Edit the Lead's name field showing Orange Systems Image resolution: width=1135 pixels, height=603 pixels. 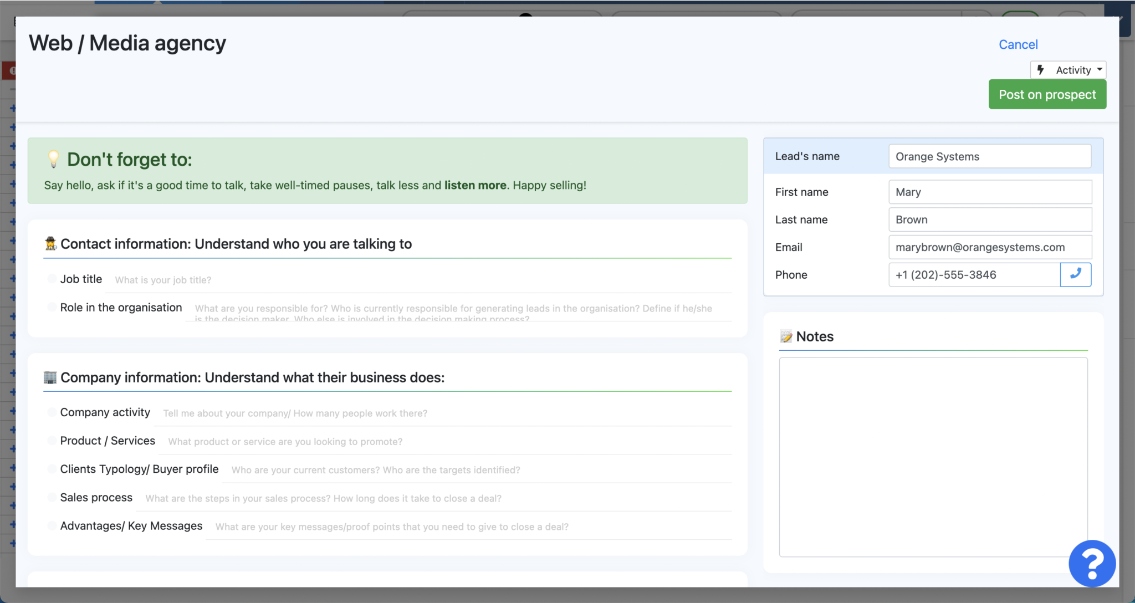click(990, 156)
